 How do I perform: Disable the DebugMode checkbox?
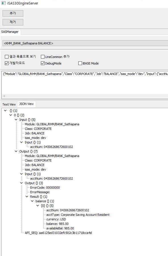click(43, 63)
